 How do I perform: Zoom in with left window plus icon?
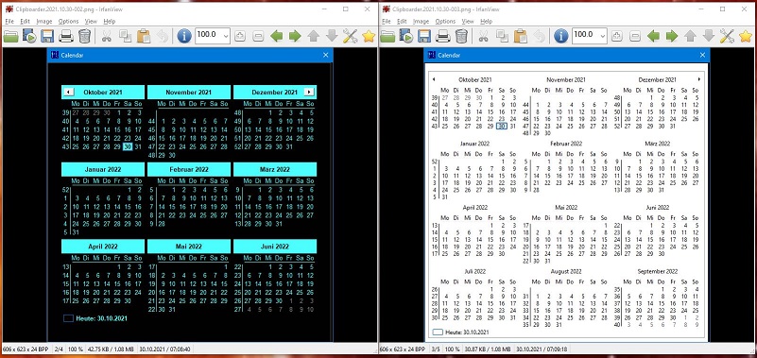[x=240, y=36]
